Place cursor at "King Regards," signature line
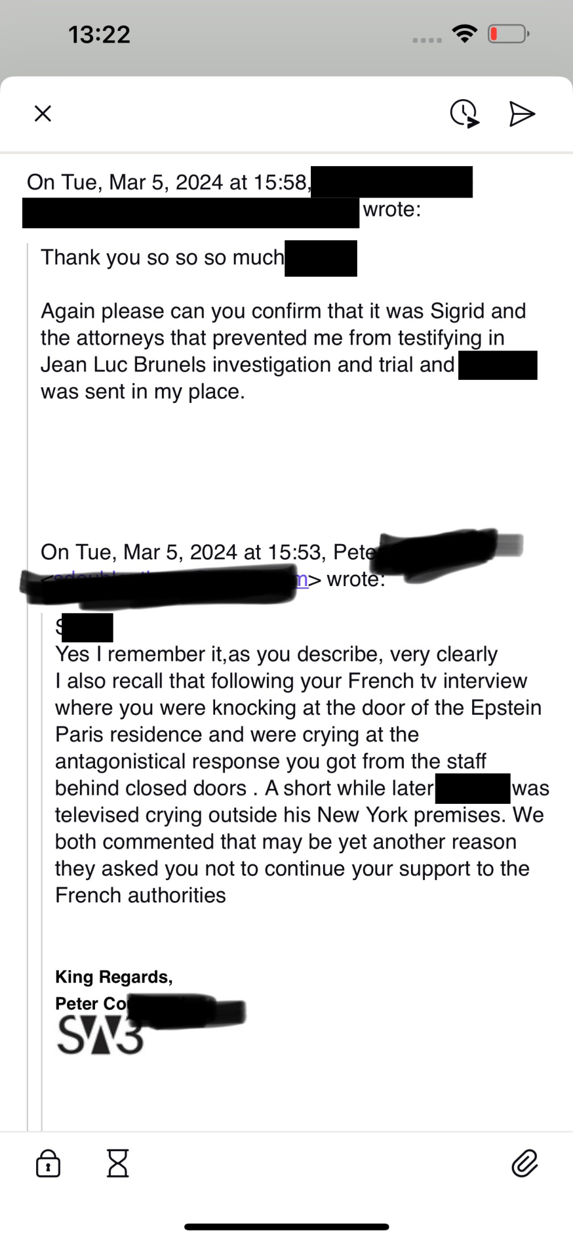573x1241 pixels. (x=113, y=977)
